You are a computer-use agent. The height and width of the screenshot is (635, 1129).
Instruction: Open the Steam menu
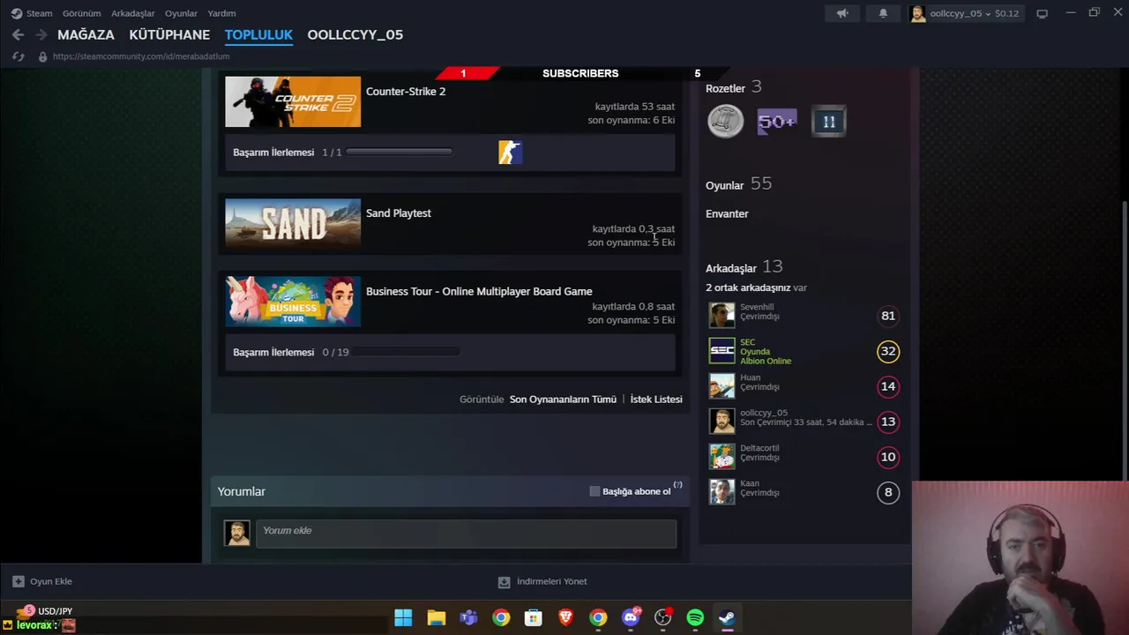tap(32, 13)
